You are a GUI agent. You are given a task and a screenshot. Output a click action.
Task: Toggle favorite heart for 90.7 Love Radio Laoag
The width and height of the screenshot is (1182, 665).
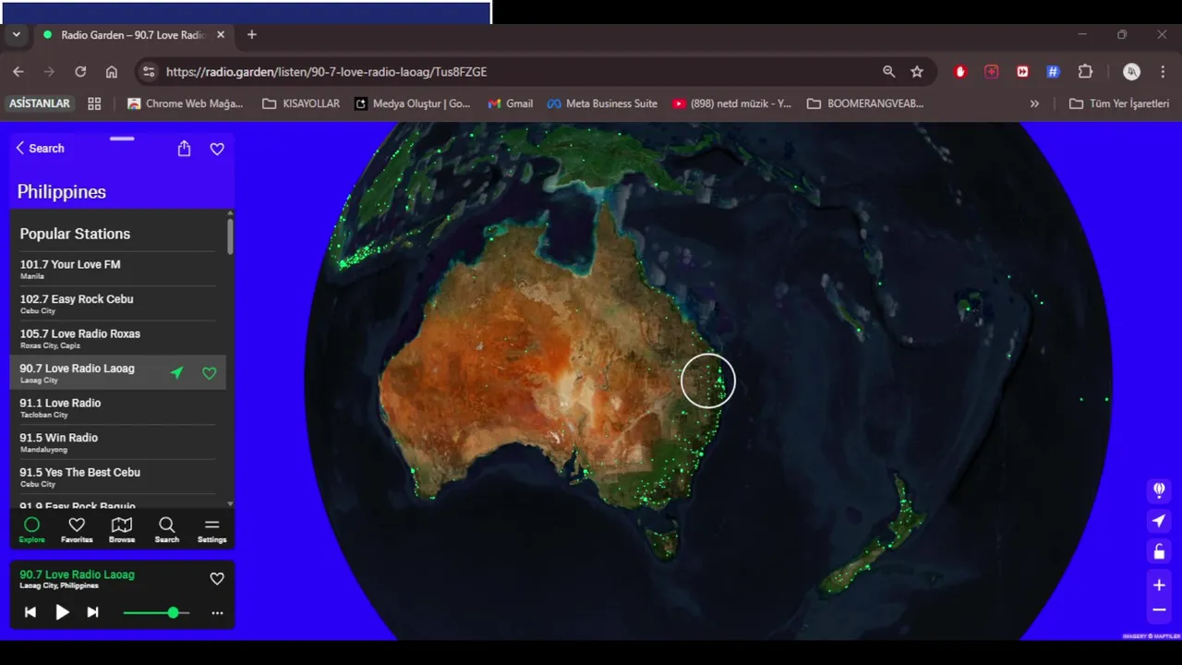[x=210, y=373]
